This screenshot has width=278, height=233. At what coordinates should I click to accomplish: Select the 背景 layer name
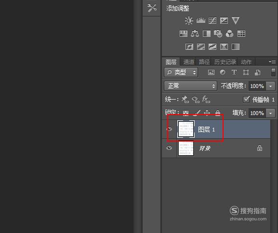click(205, 148)
